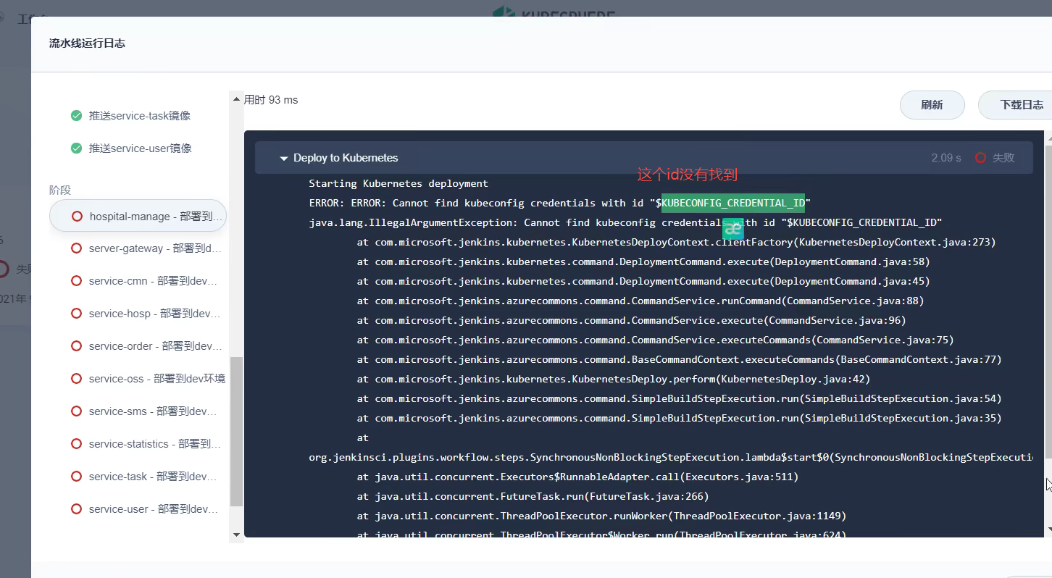Click the red failed icon for service-statistics
The width and height of the screenshot is (1052, 578).
76,444
